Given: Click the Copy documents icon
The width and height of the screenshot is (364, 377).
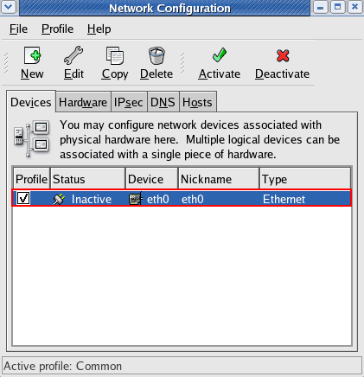Looking at the screenshot, I should click(115, 55).
